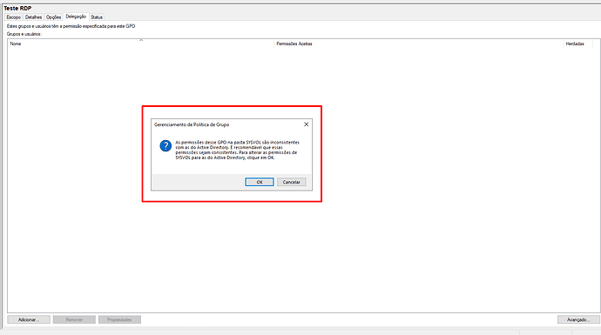
Task: Click the Grupos e usuários label
Action: tap(24, 34)
